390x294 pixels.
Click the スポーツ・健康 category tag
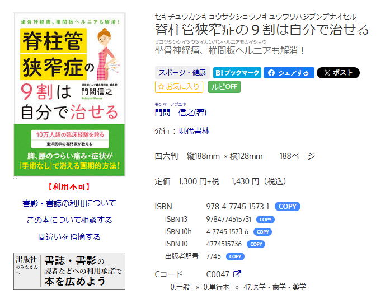(182, 72)
